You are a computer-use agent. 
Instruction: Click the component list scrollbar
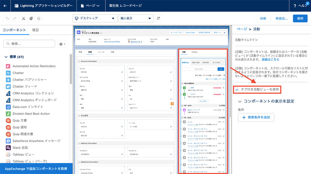point(71,69)
